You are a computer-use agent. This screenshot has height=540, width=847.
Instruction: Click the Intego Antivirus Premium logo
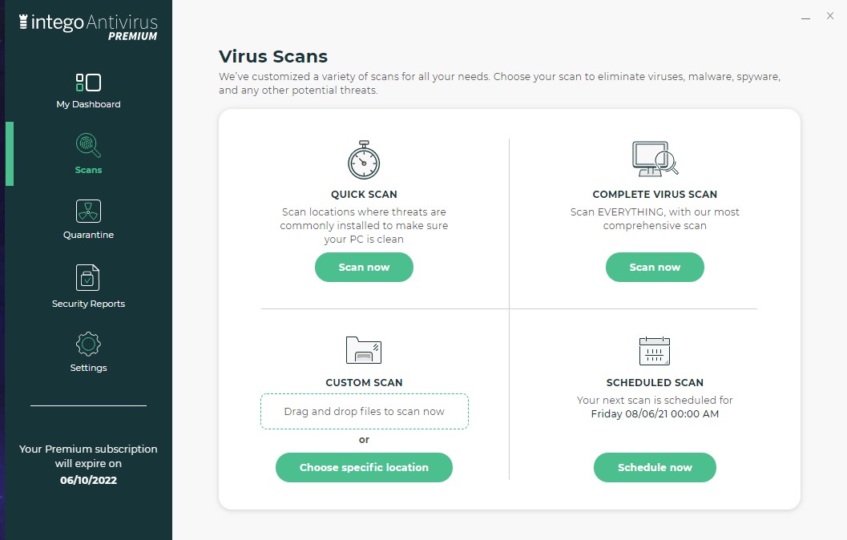88,26
